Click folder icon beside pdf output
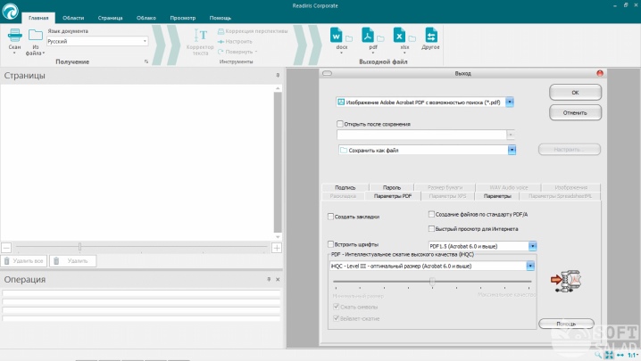 (380, 38)
